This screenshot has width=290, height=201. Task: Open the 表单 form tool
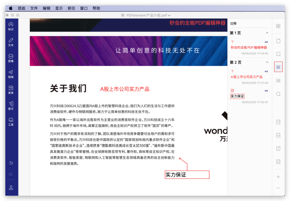click(11, 89)
